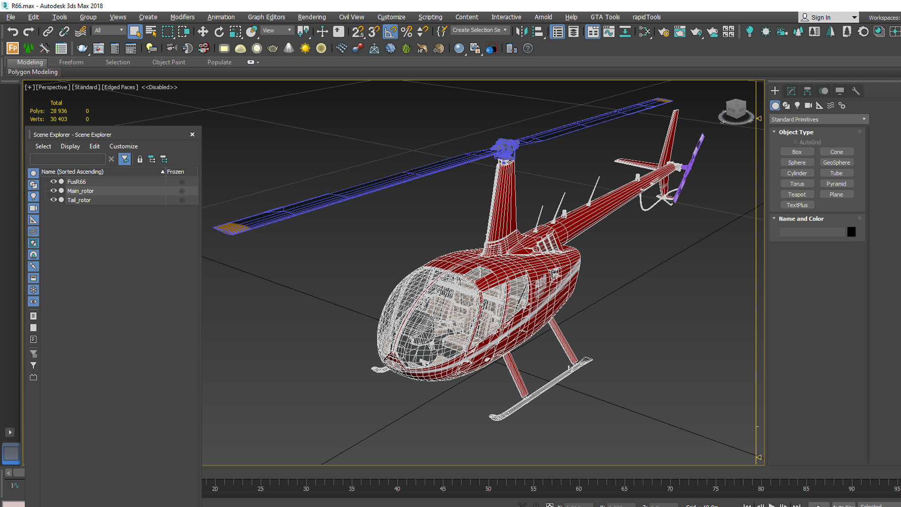The height and width of the screenshot is (507, 901).
Task: Toggle the Percent Snap icon
Action: pyautogui.click(x=406, y=31)
